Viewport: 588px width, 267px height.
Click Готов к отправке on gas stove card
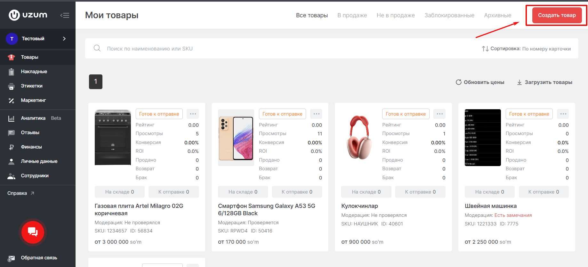pyautogui.click(x=159, y=114)
